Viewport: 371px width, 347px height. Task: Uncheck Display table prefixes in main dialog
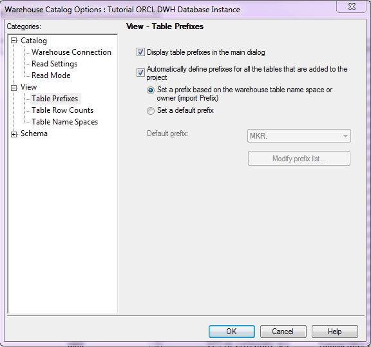140,52
